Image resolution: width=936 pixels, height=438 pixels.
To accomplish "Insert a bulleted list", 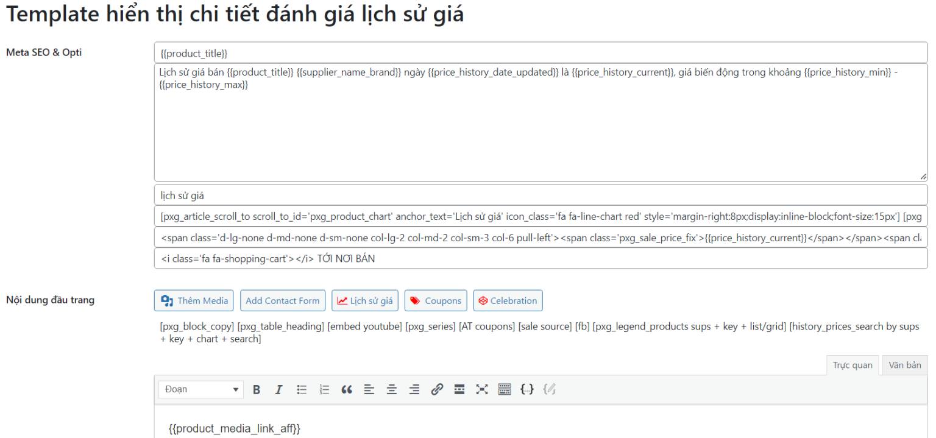I will tap(301, 389).
